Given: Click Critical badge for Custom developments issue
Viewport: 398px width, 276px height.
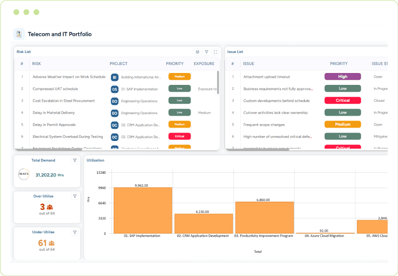Looking at the screenshot, I should coord(342,100).
